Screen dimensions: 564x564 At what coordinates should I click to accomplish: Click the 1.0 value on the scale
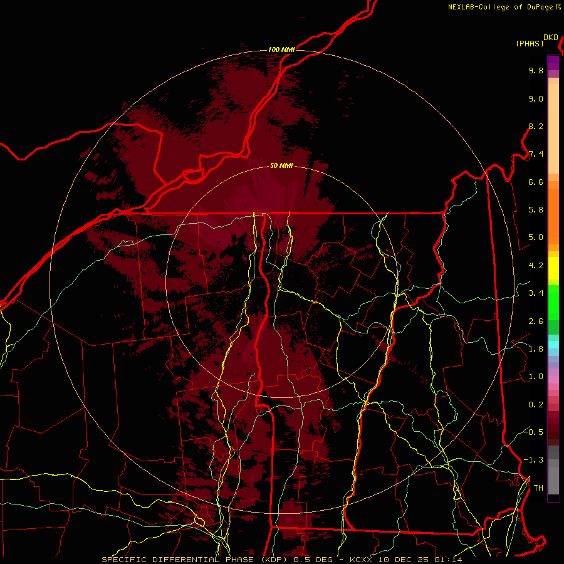point(536,377)
